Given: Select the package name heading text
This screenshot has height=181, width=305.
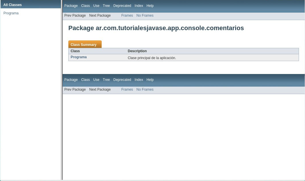Looking at the screenshot, I should [156, 28].
